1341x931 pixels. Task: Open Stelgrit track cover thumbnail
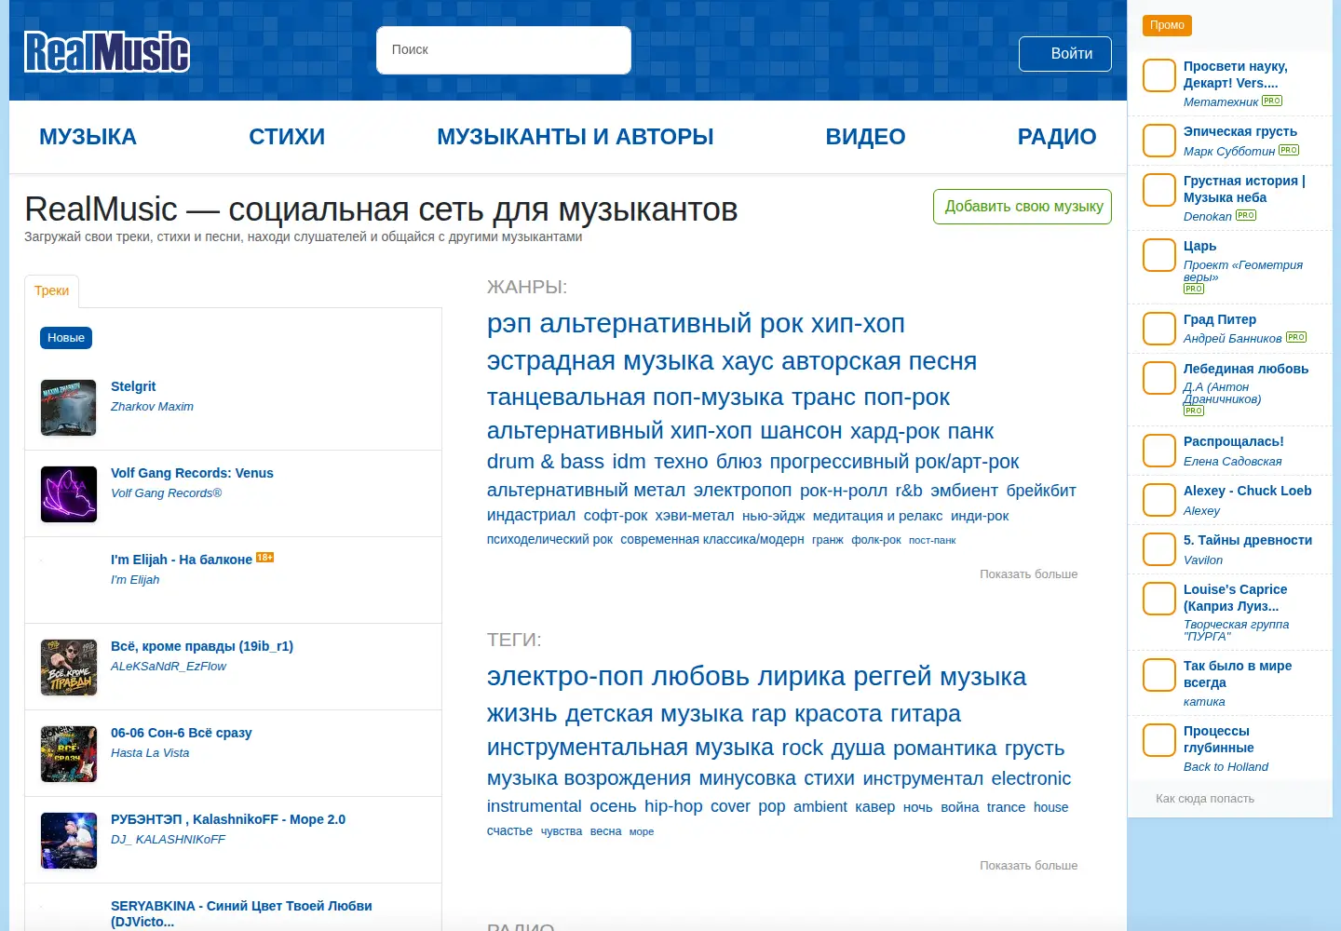tap(69, 408)
